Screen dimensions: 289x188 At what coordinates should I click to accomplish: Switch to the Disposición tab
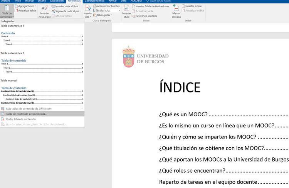[x=57, y=1]
